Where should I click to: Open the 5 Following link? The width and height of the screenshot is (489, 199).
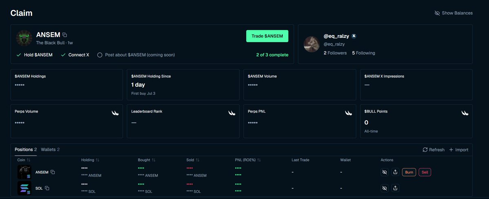[364, 53]
